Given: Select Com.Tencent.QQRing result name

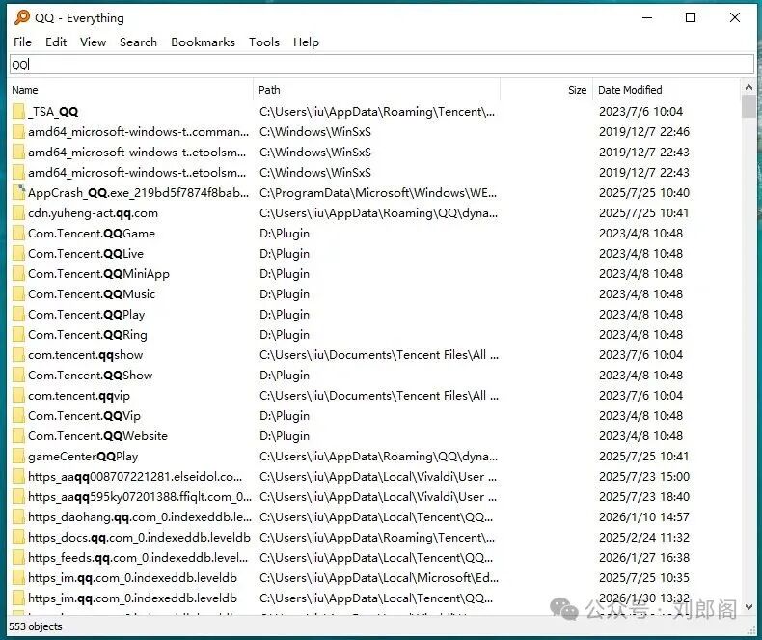Looking at the screenshot, I should point(88,335).
